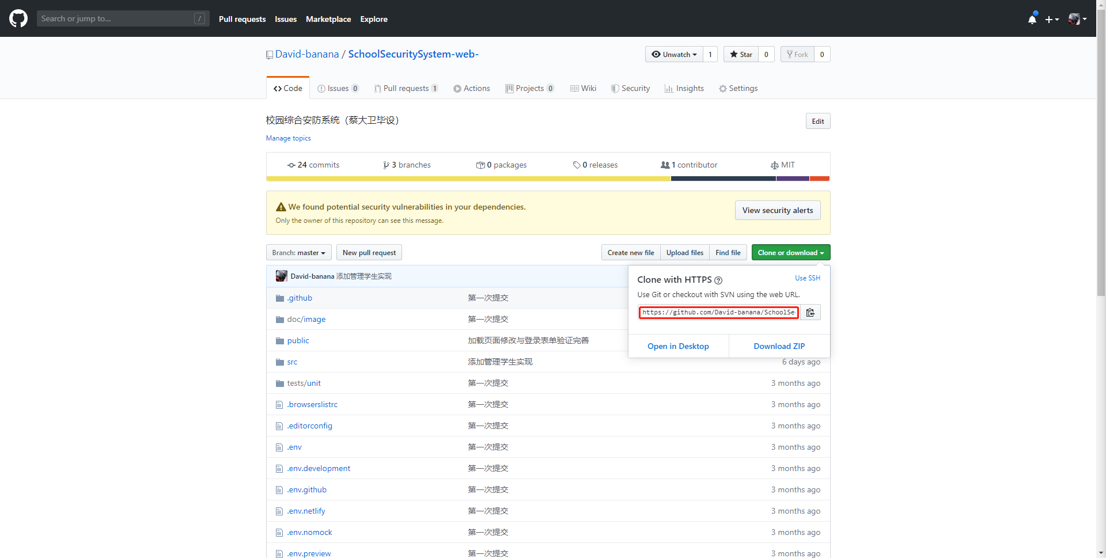View the 1 contributor
This screenshot has width=1106, height=558.
click(689, 165)
